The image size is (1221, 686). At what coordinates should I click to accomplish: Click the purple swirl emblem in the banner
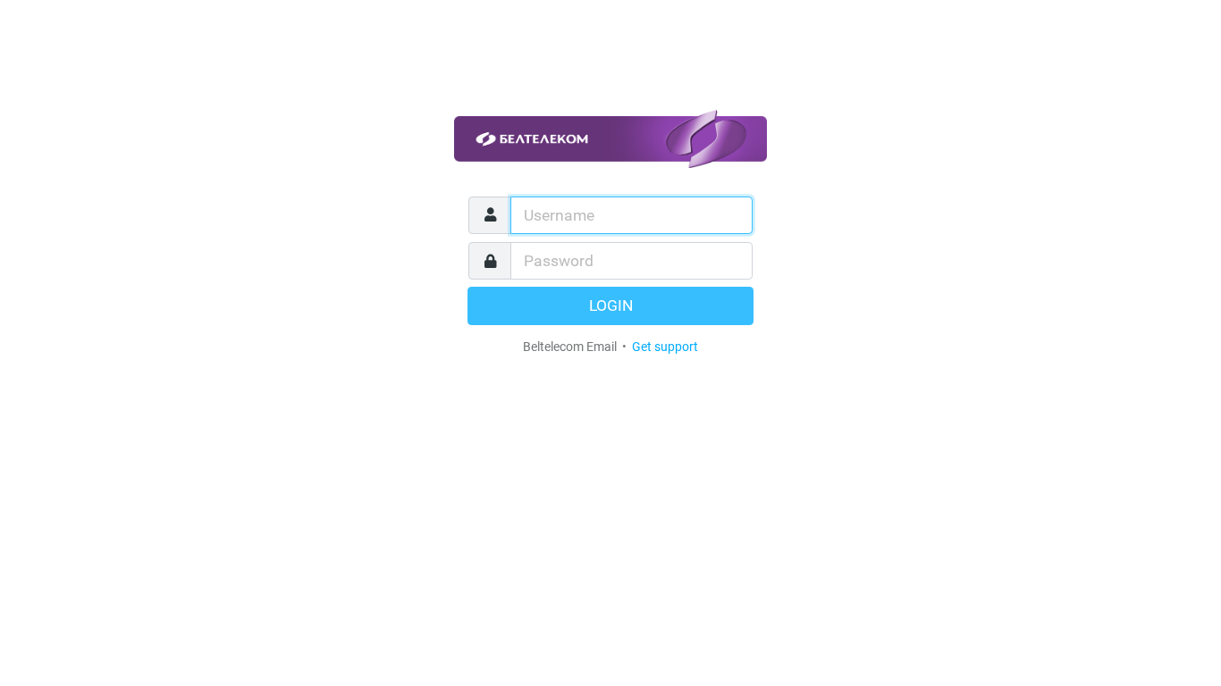706,139
